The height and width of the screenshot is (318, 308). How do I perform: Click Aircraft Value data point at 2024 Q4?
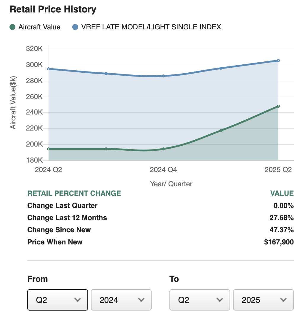[163, 149]
